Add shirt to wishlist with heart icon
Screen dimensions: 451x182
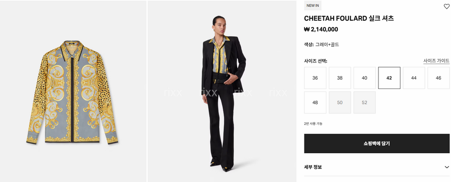tap(446, 6)
